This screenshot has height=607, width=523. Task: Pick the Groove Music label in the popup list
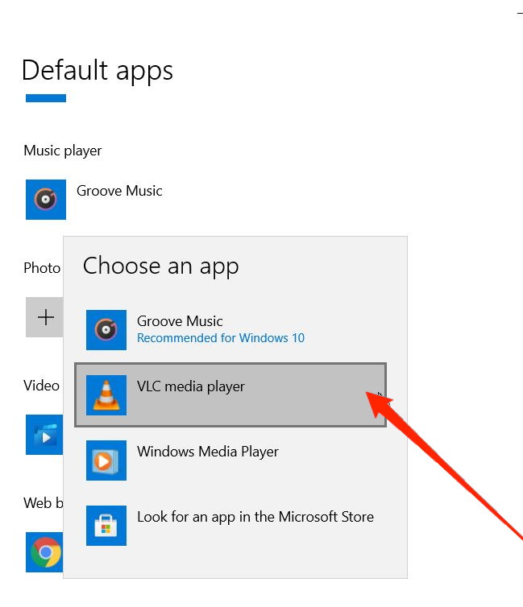click(x=180, y=321)
